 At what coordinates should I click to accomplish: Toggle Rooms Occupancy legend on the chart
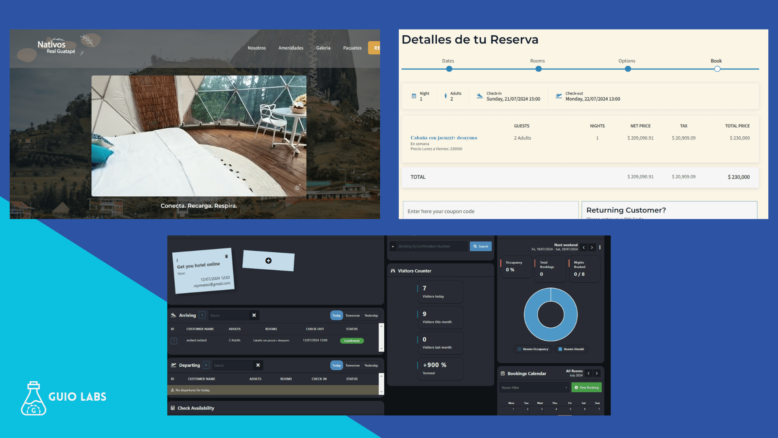point(533,349)
